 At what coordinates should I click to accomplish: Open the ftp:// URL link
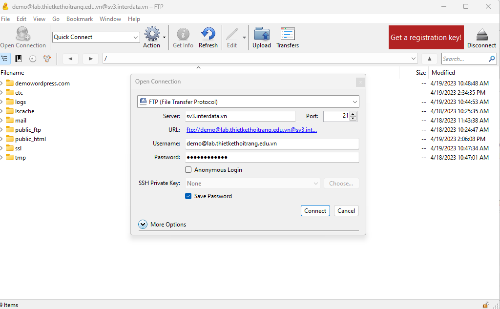tap(251, 130)
